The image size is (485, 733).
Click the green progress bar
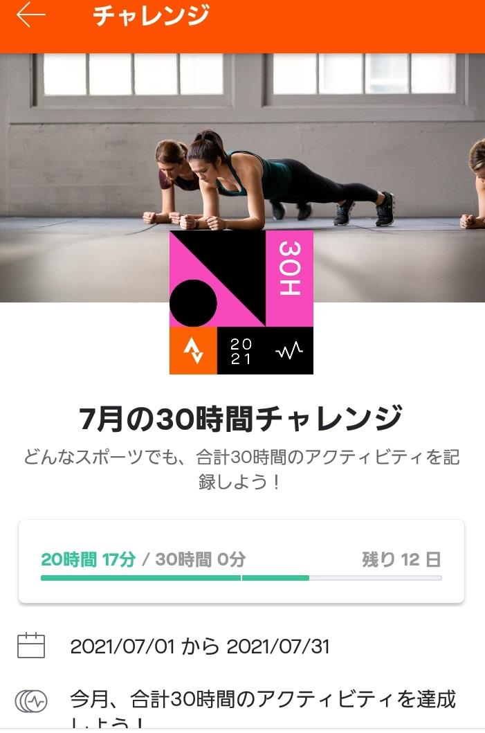175,578
